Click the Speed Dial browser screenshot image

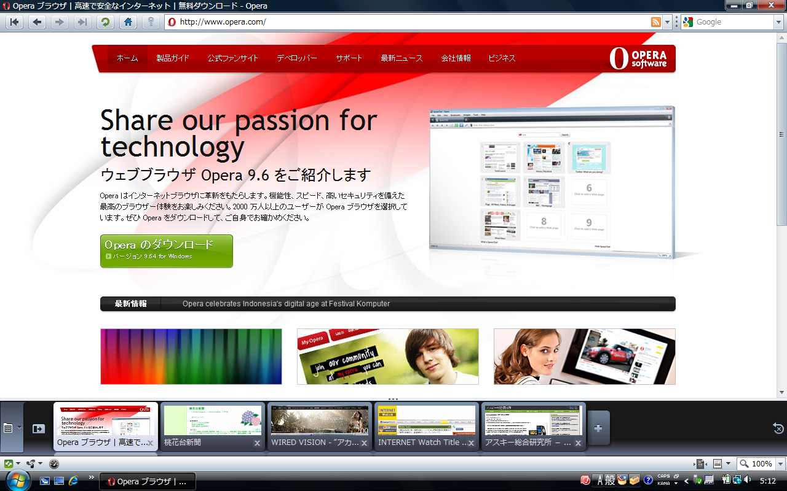point(552,182)
